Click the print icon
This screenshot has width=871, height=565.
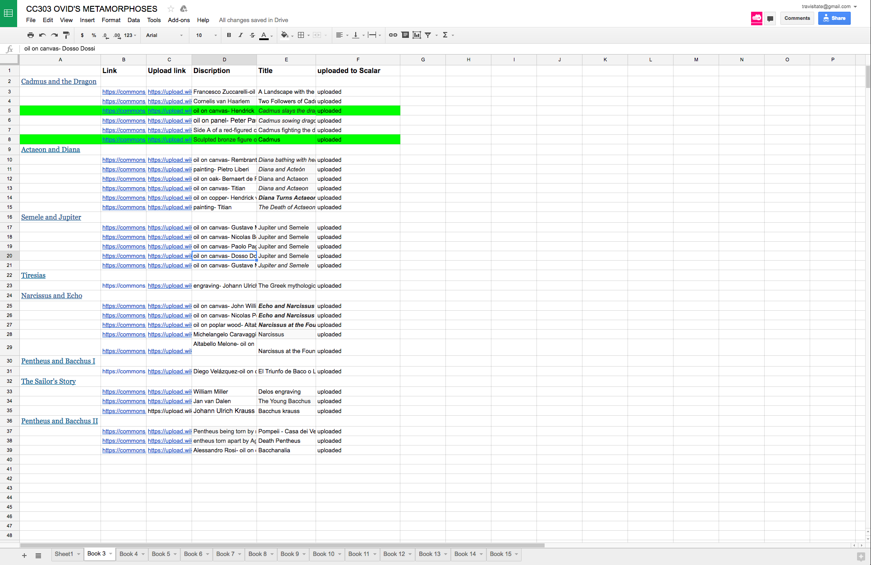click(31, 35)
